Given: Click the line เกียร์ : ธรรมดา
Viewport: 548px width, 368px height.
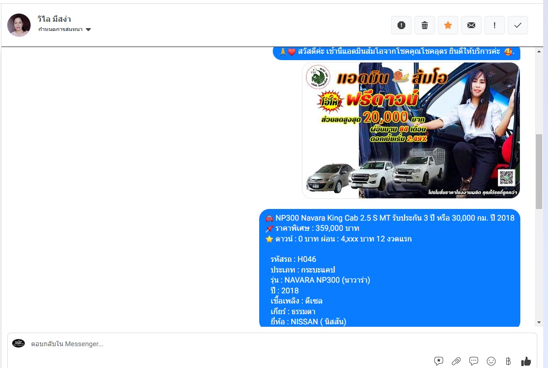Looking at the screenshot, I should (293, 311).
